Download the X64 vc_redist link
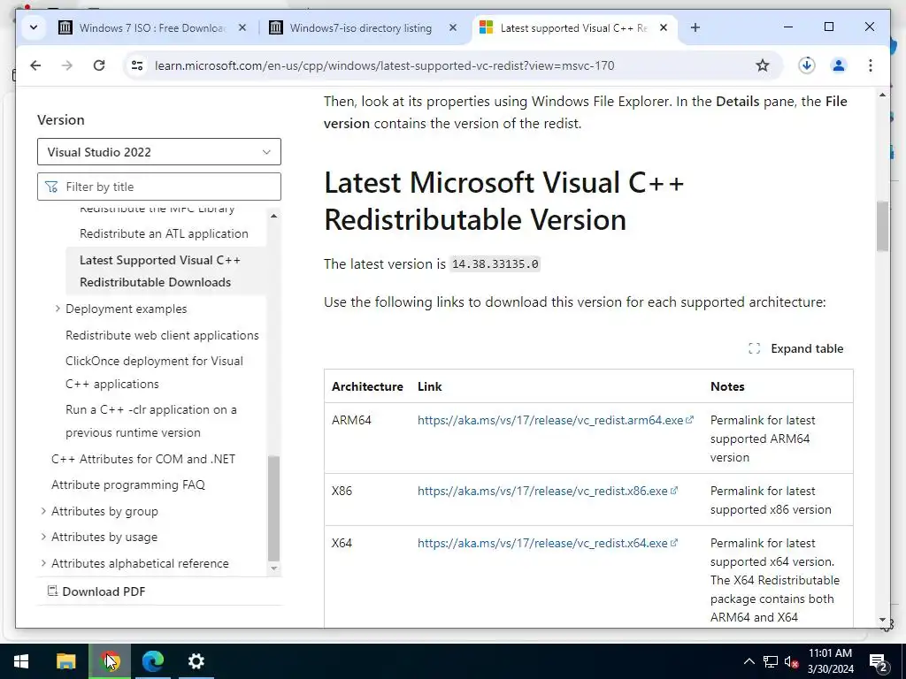The height and width of the screenshot is (679, 906). pos(547,544)
